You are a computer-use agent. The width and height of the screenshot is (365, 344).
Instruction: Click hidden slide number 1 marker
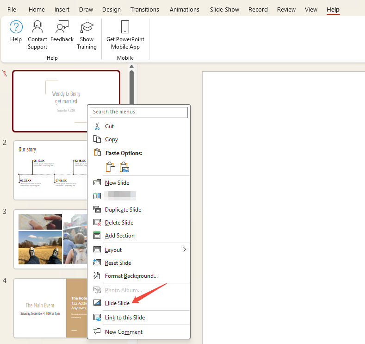coord(5,74)
